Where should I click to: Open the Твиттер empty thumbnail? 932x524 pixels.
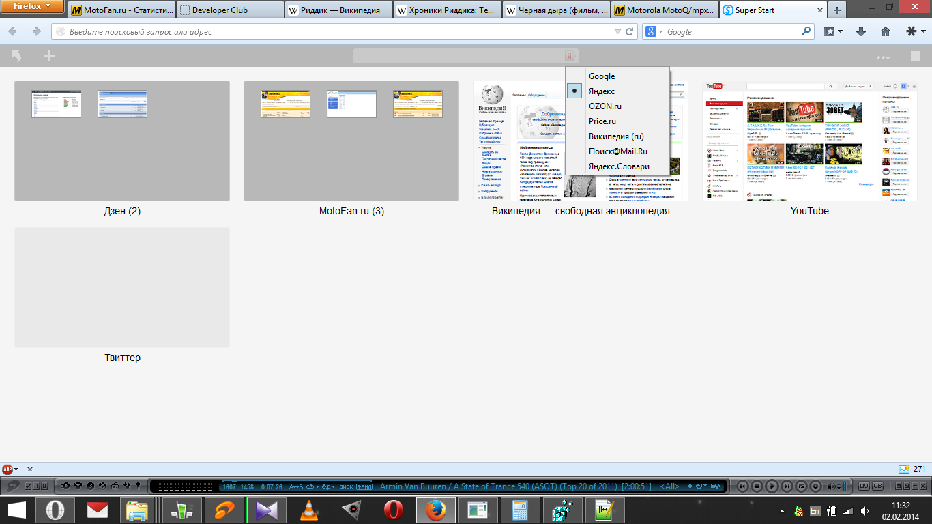pyautogui.click(x=122, y=287)
